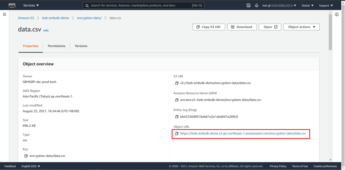The width and height of the screenshot is (345, 170).
Task: Click the Copy S3 URI button
Action: [208, 27]
